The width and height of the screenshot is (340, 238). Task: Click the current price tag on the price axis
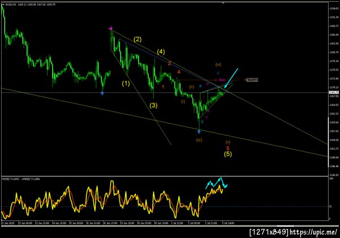coord(334,92)
